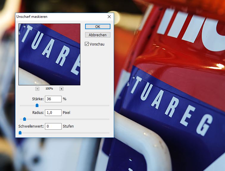Click the dialog title Unscharf maskieren
Viewport: 225px width, 171px height.
[x=31, y=17]
